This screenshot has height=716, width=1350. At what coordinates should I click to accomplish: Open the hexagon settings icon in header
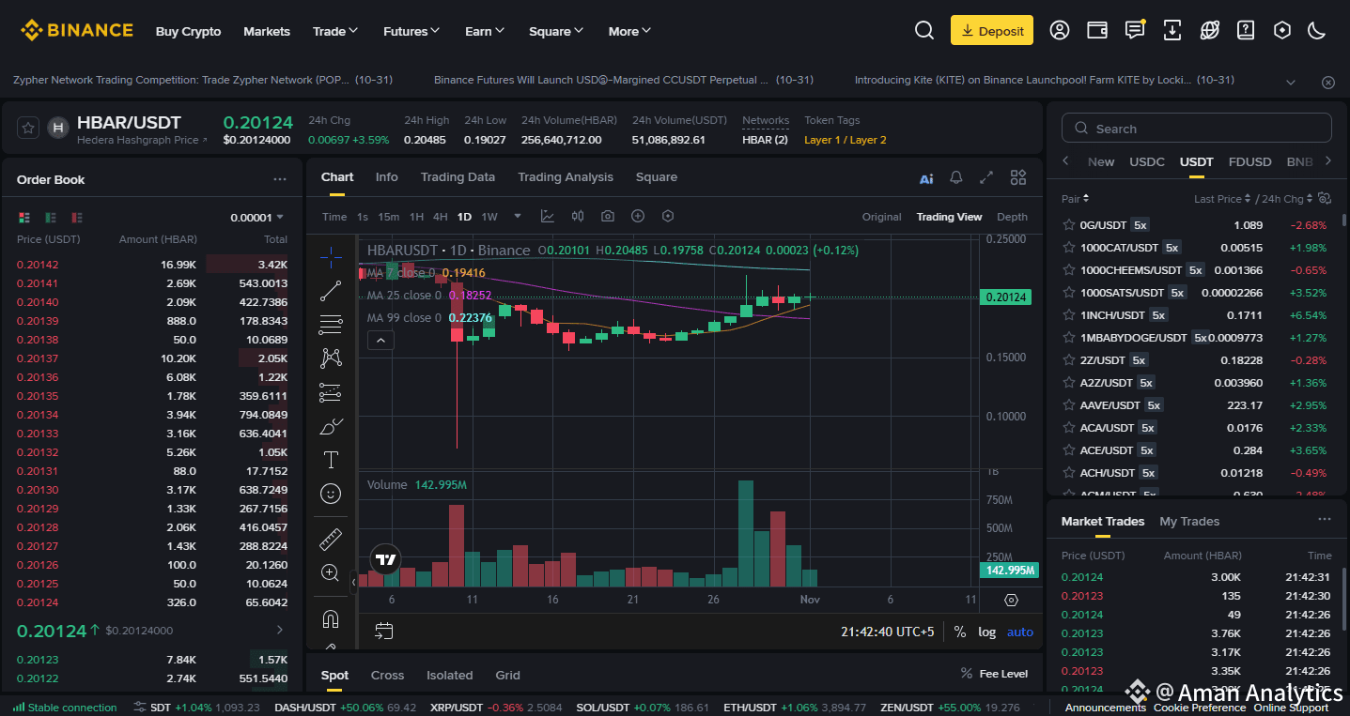tap(1282, 30)
